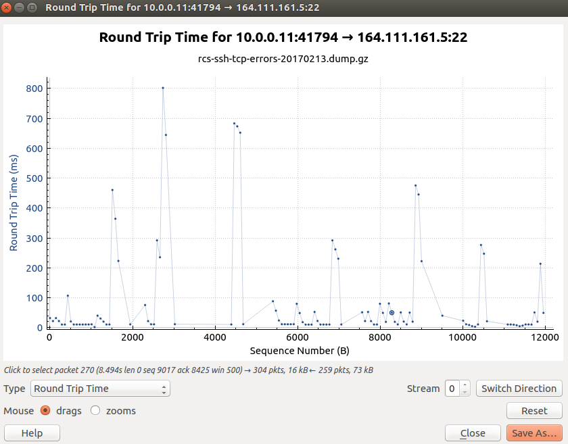Screen dimensions: 568x444
Task: Click the Sequence Number (B) axis label
Action: coord(300,351)
